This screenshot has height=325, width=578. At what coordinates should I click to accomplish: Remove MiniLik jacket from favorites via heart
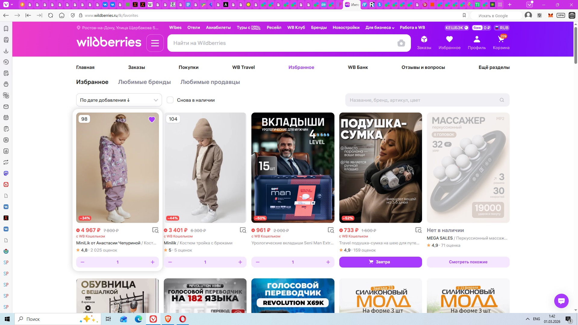[152, 119]
